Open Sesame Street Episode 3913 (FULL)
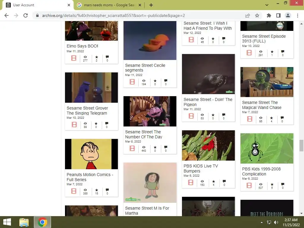This screenshot has width=304, height=228. (x=264, y=39)
